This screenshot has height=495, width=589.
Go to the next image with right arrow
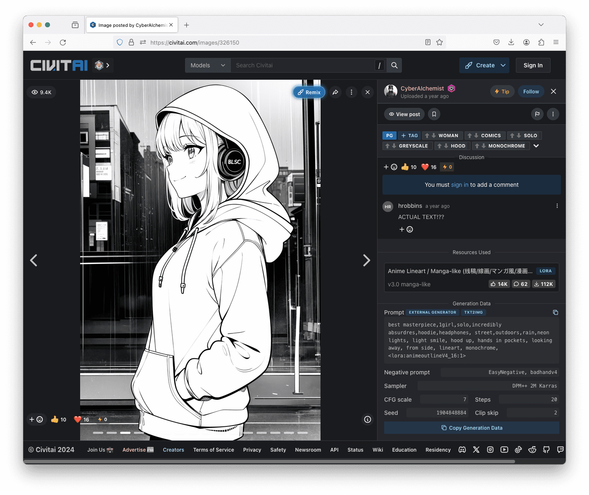click(366, 260)
